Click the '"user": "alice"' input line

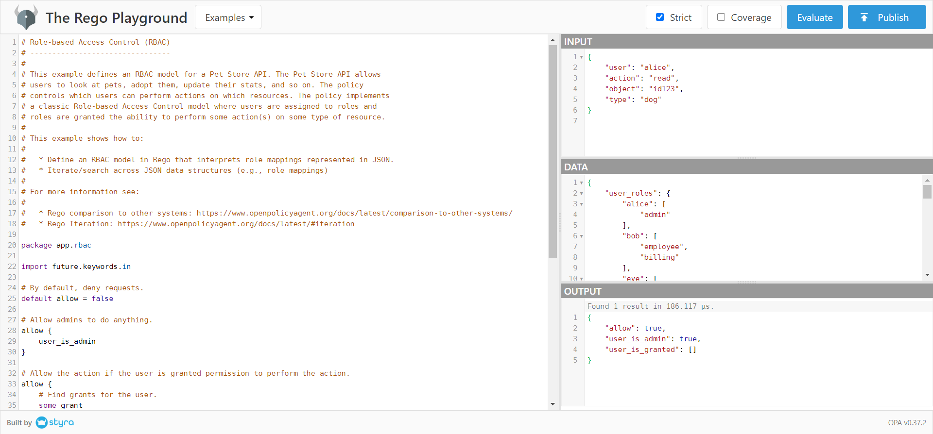639,67
